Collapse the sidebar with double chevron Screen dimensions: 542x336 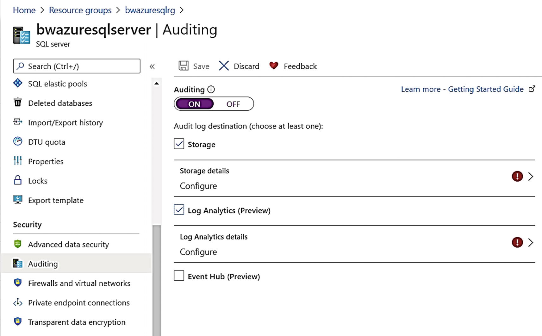pyautogui.click(x=152, y=66)
